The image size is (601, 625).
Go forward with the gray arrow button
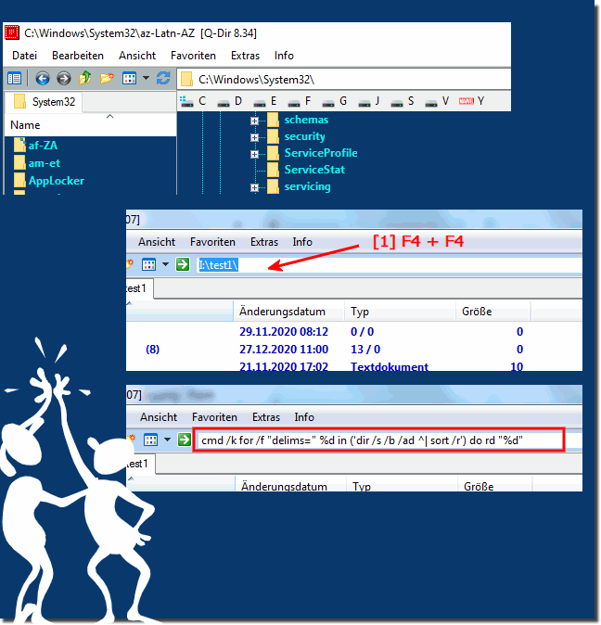pyautogui.click(x=63, y=78)
